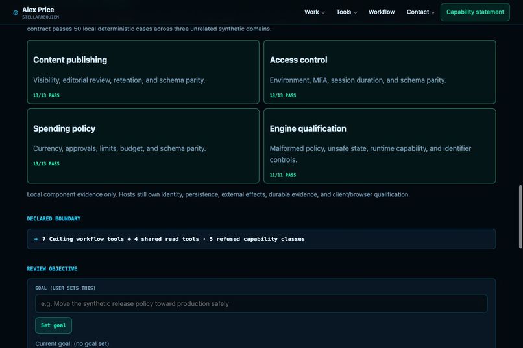This screenshot has width=523, height=348.
Task: Click the Contact menu chevron
Action: pos(433,13)
